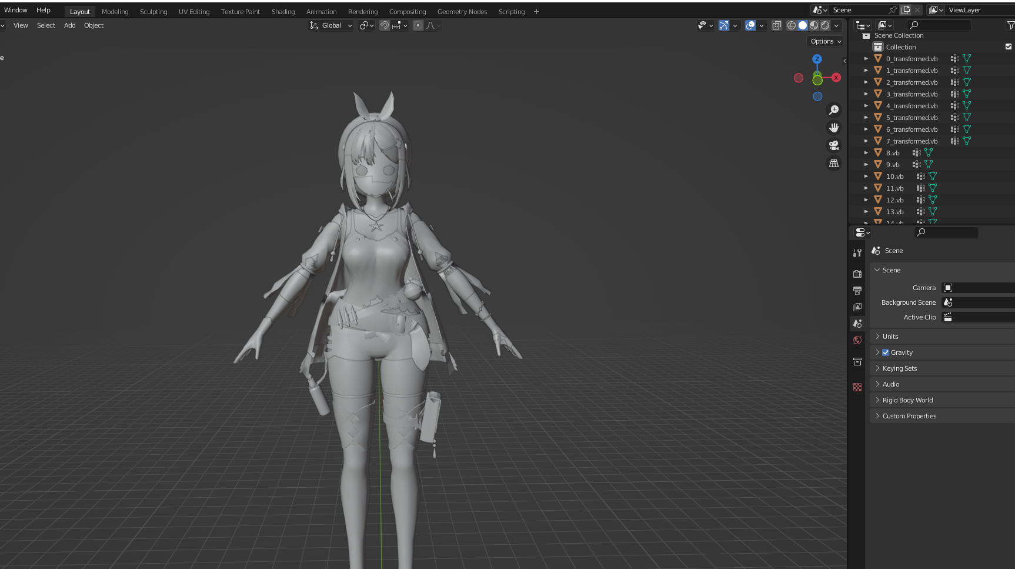
Task: Switch to the Sculpting workspace tab
Action: pos(153,12)
